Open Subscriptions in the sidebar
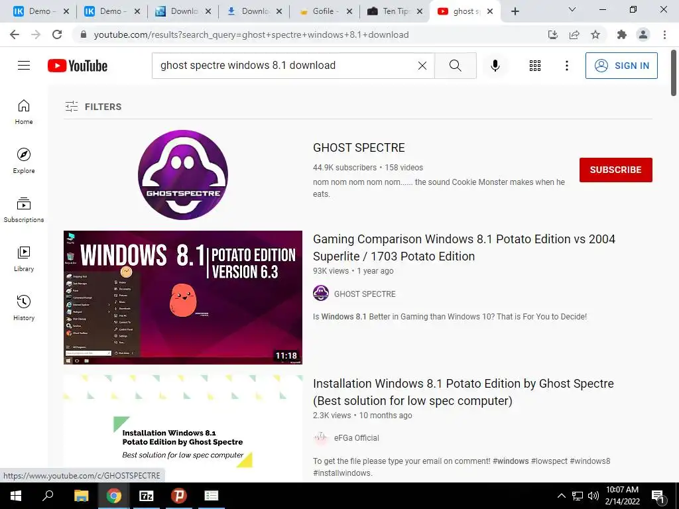The image size is (679, 509). click(x=24, y=209)
